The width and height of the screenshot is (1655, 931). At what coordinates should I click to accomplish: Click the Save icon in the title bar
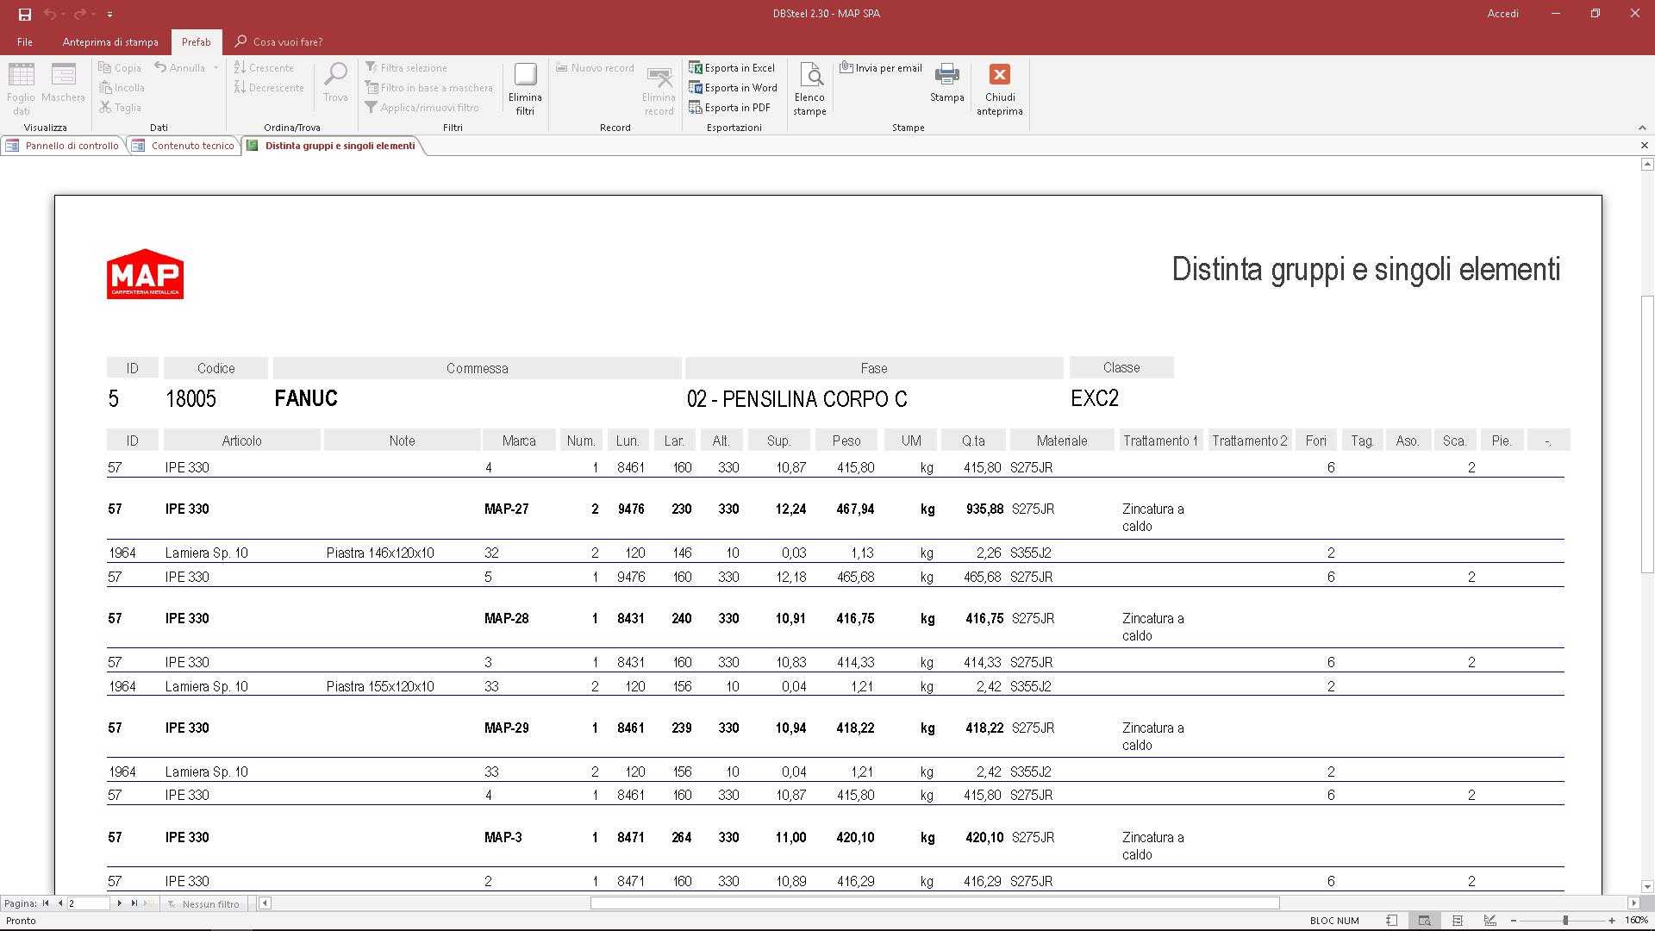click(x=24, y=14)
